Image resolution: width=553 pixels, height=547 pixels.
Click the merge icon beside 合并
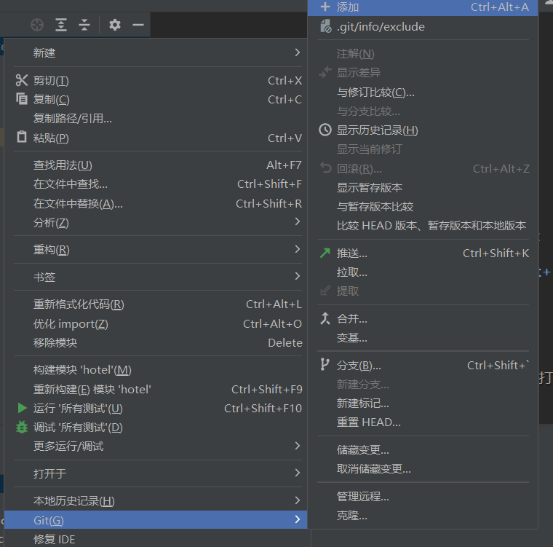[x=325, y=318]
